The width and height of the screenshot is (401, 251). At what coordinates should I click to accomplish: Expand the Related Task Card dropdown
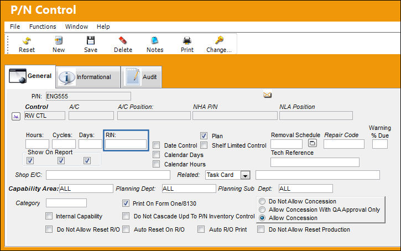tap(245, 175)
